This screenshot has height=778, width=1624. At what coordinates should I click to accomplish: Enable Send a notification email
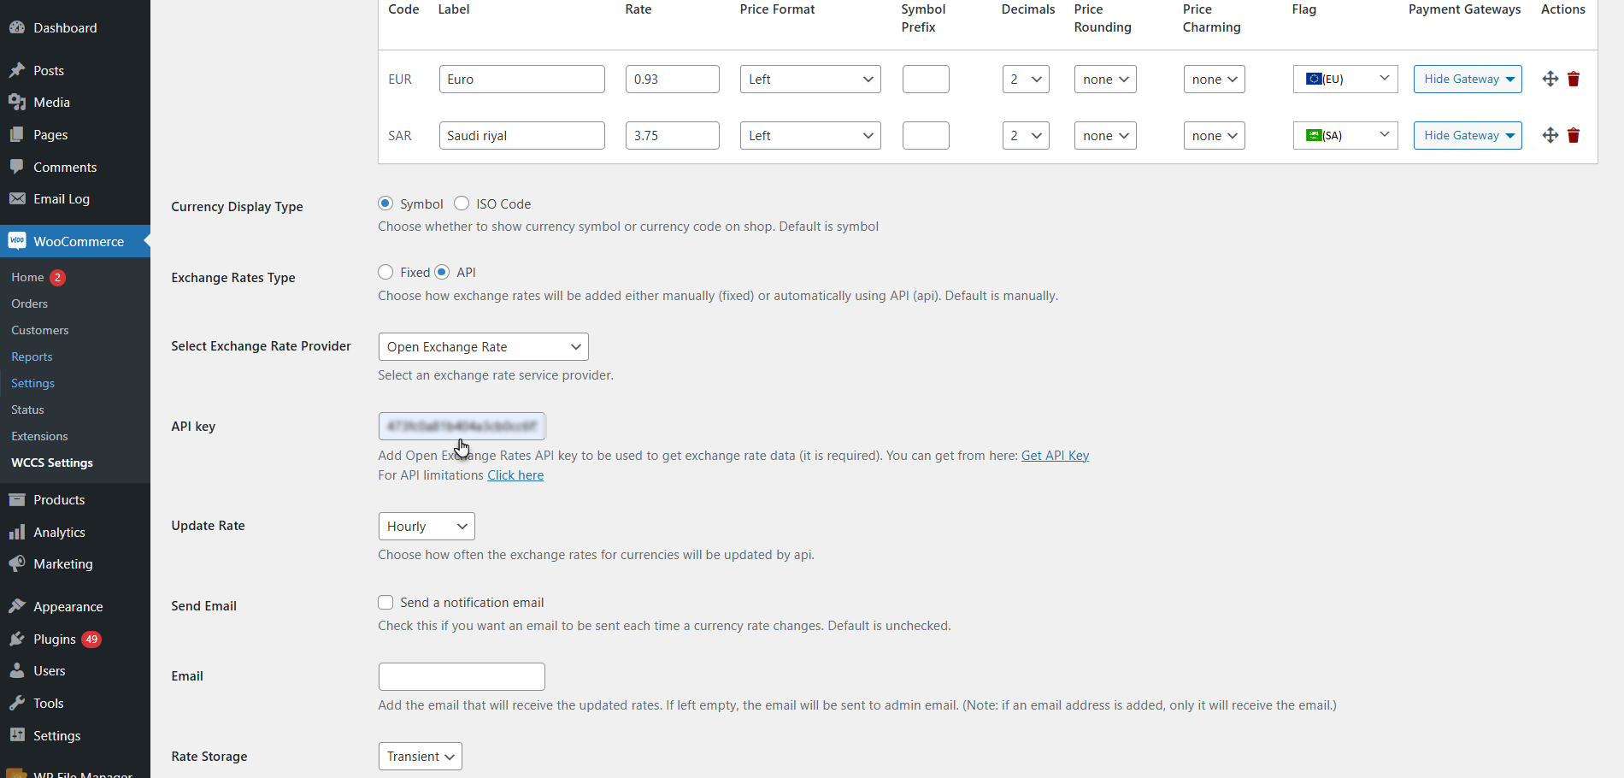point(385,602)
